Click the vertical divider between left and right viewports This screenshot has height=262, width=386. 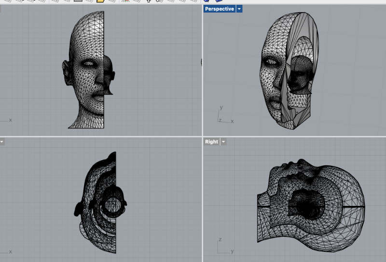203,97
